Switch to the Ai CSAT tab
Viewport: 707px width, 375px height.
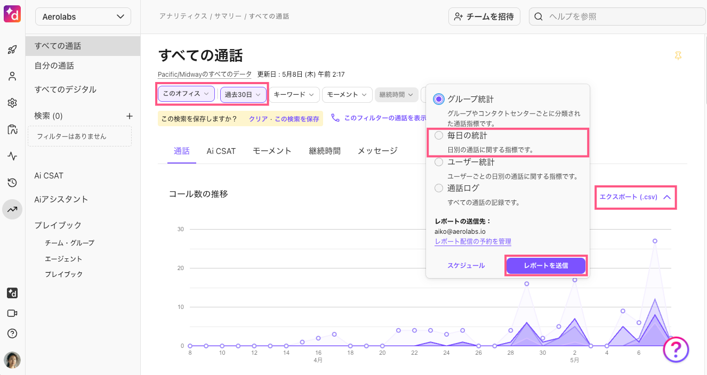click(x=221, y=151)
